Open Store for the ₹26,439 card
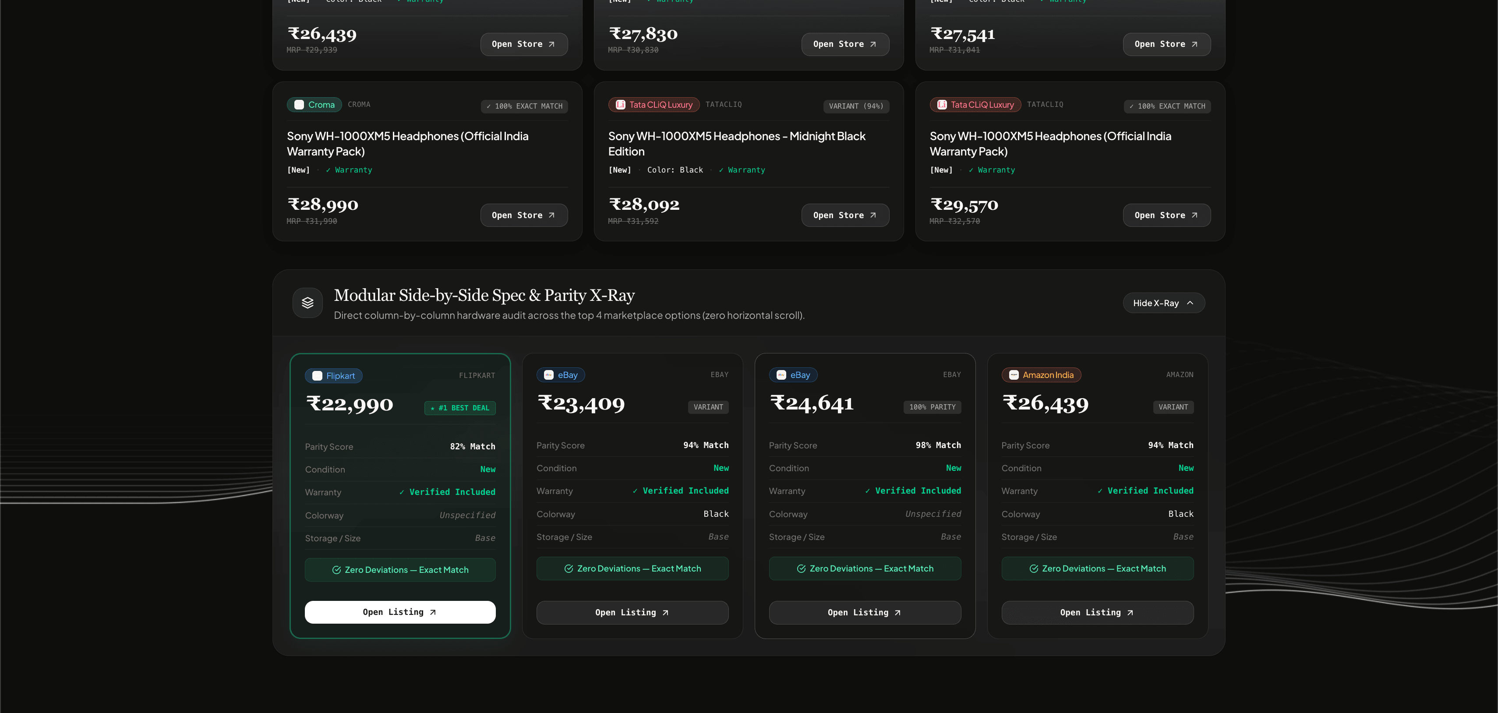Image resolution: width=1498 pixels, height=713 pixels. (524, 44)
